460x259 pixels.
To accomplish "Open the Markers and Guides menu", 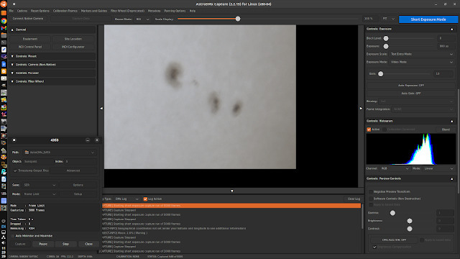I will click(x=94, y=11).
